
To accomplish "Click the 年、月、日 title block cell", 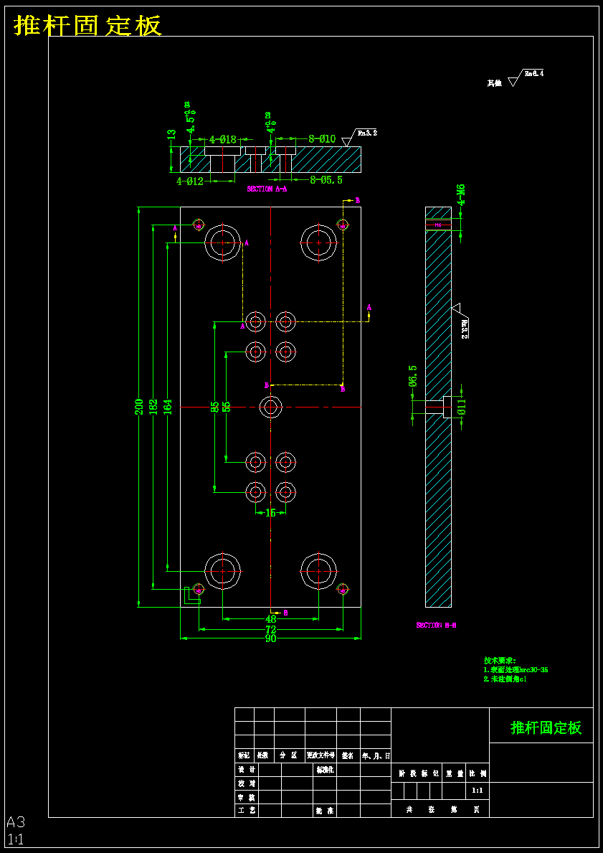I will (x=376, y=755).
